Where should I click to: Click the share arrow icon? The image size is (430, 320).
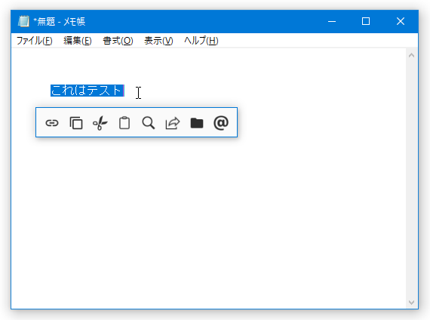tap(173, 123)
